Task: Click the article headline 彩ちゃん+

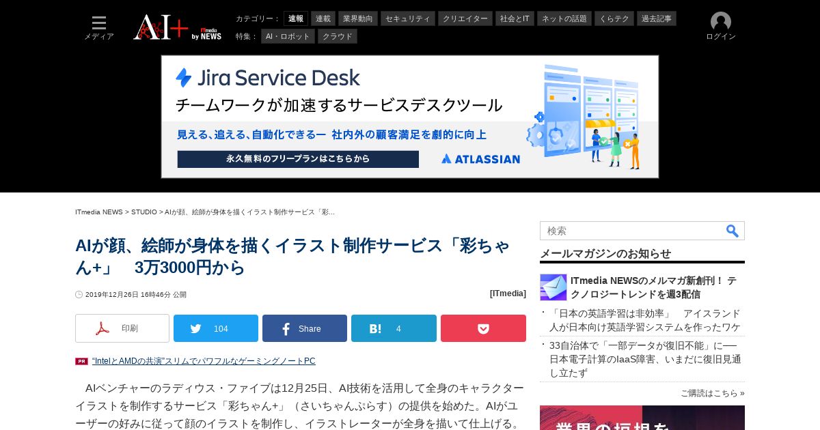Action: point(292,256)
